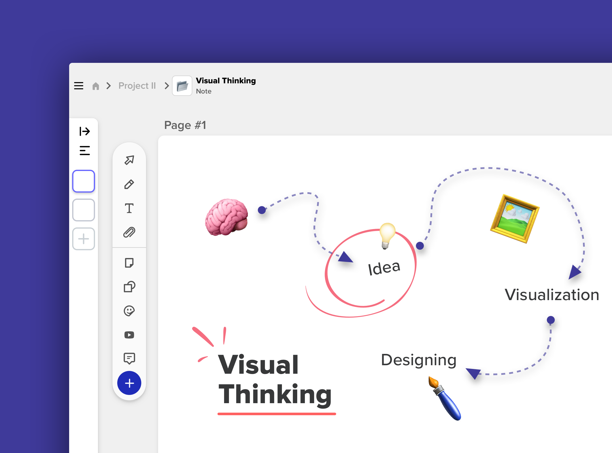Add a new page with the plus thumbnail
Screen dimensions: 612x453
83,239
